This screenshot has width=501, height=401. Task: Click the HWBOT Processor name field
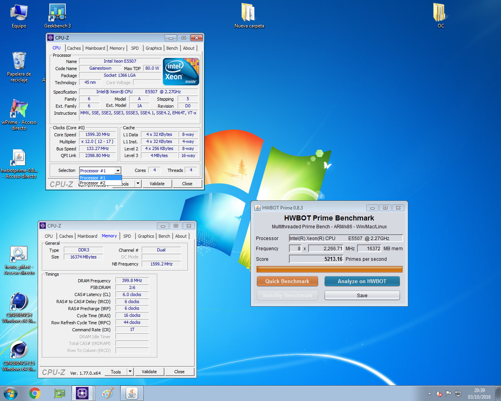click(346, 238)
